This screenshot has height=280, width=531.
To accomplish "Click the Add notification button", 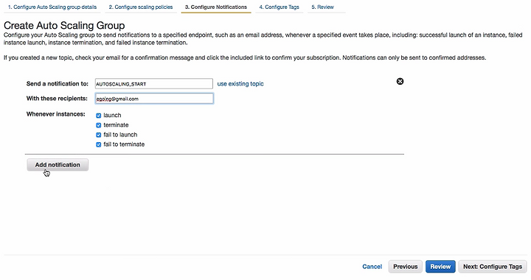I will point(58,165).
